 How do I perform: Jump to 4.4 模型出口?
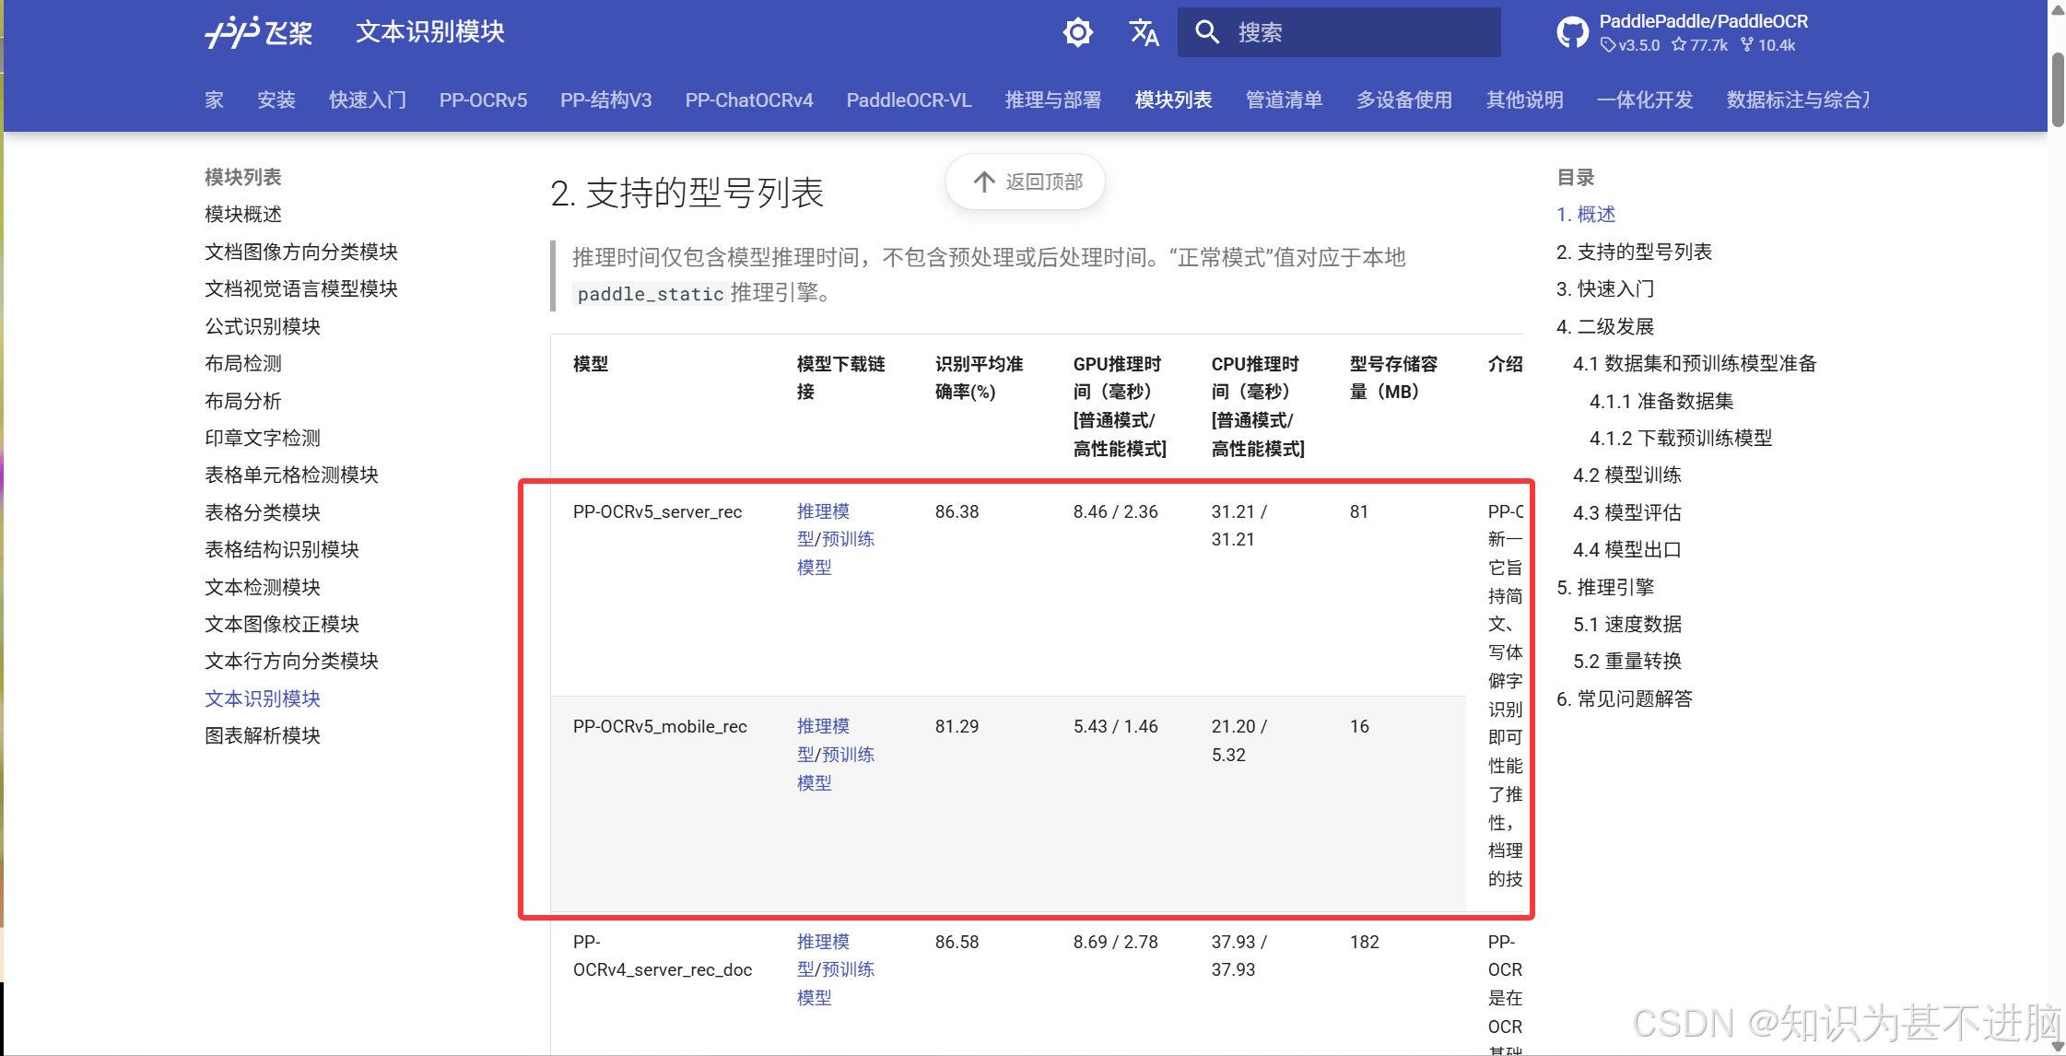1627,549
